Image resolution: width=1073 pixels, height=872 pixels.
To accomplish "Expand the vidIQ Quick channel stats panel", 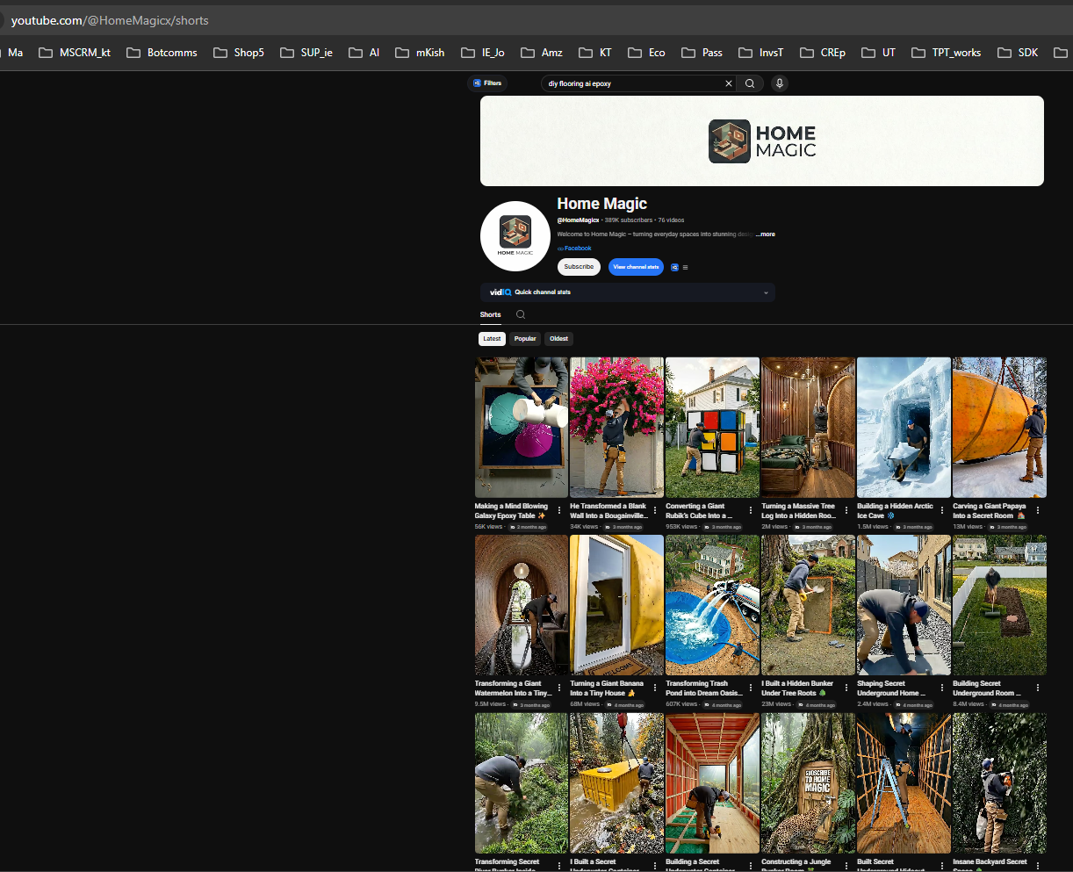I will (766, 292).
